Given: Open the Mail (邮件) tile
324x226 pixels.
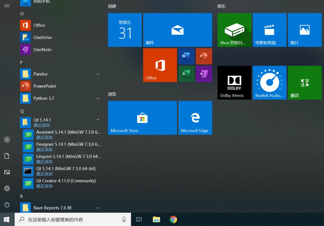Looking at the screenshot, I should pos(177,30).
